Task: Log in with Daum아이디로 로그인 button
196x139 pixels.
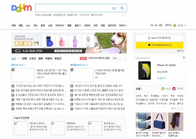Action: tap(160, 38)
